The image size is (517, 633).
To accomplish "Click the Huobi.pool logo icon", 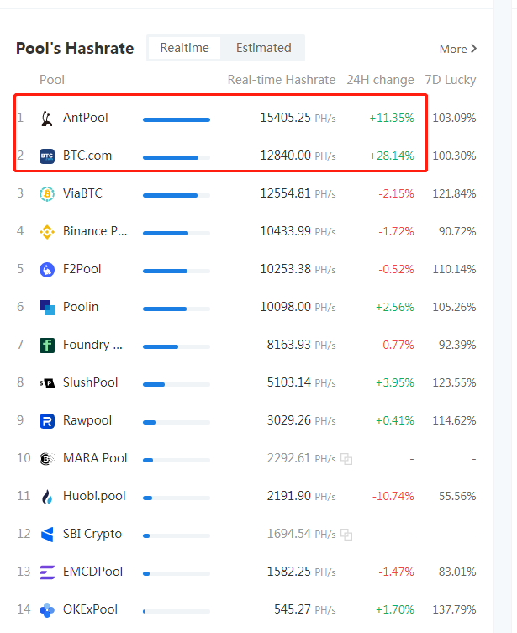I will [x=47, y=497].
